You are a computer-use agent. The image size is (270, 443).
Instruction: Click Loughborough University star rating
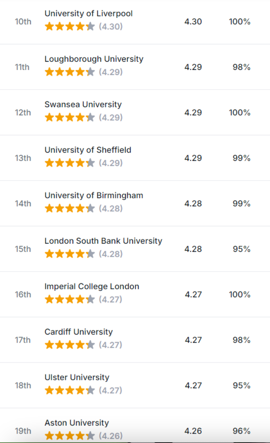tap(70, 72)
